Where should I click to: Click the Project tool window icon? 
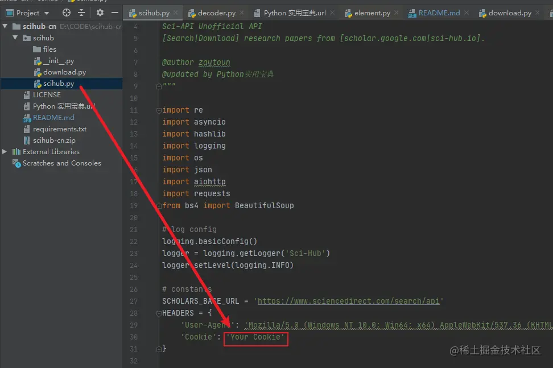10,13
